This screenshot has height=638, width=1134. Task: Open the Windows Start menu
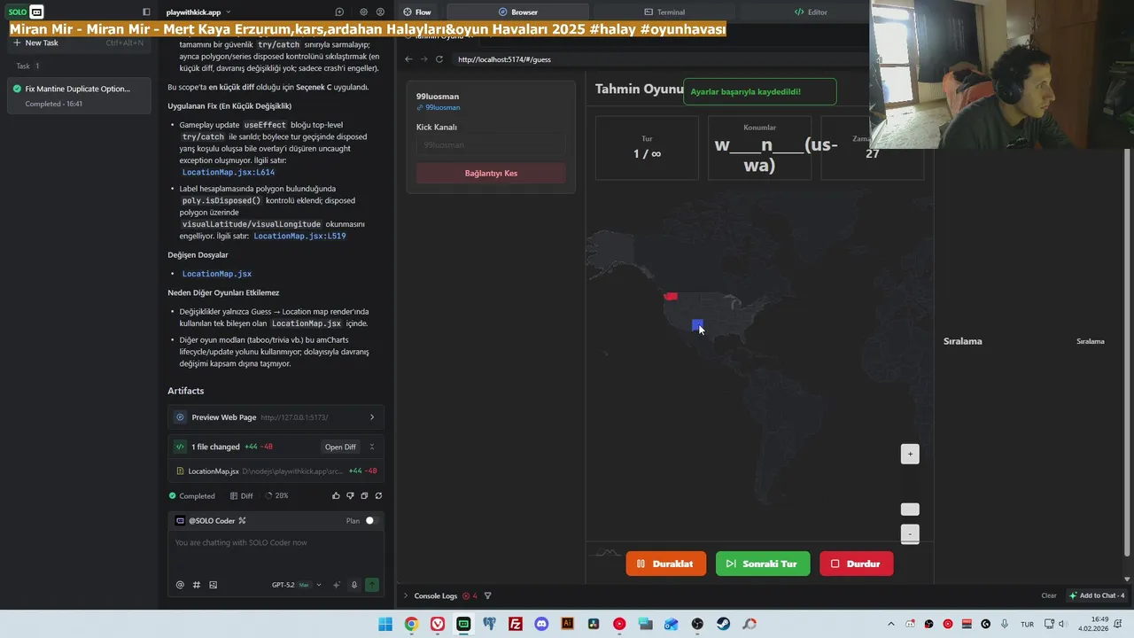click(385, 624)
